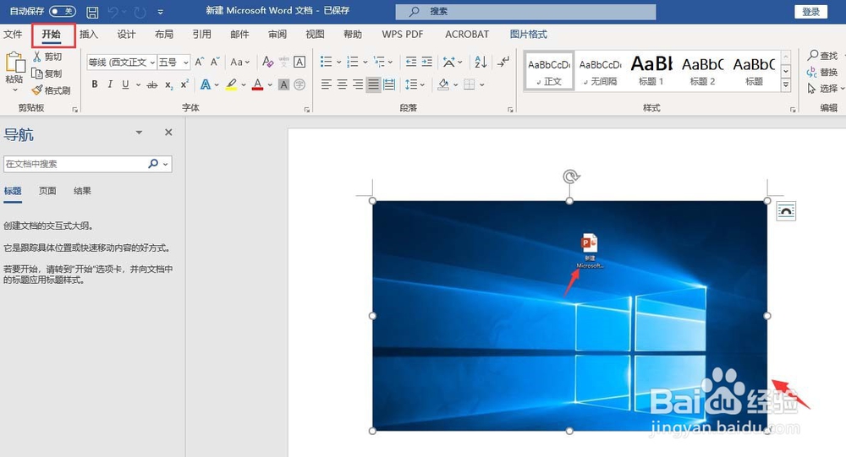The image size is (846, 457).
Task: Toggle subscript formatting
Action: coord(169,84)
